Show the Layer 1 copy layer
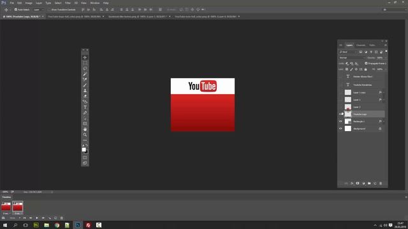 (x=340, y=92)
